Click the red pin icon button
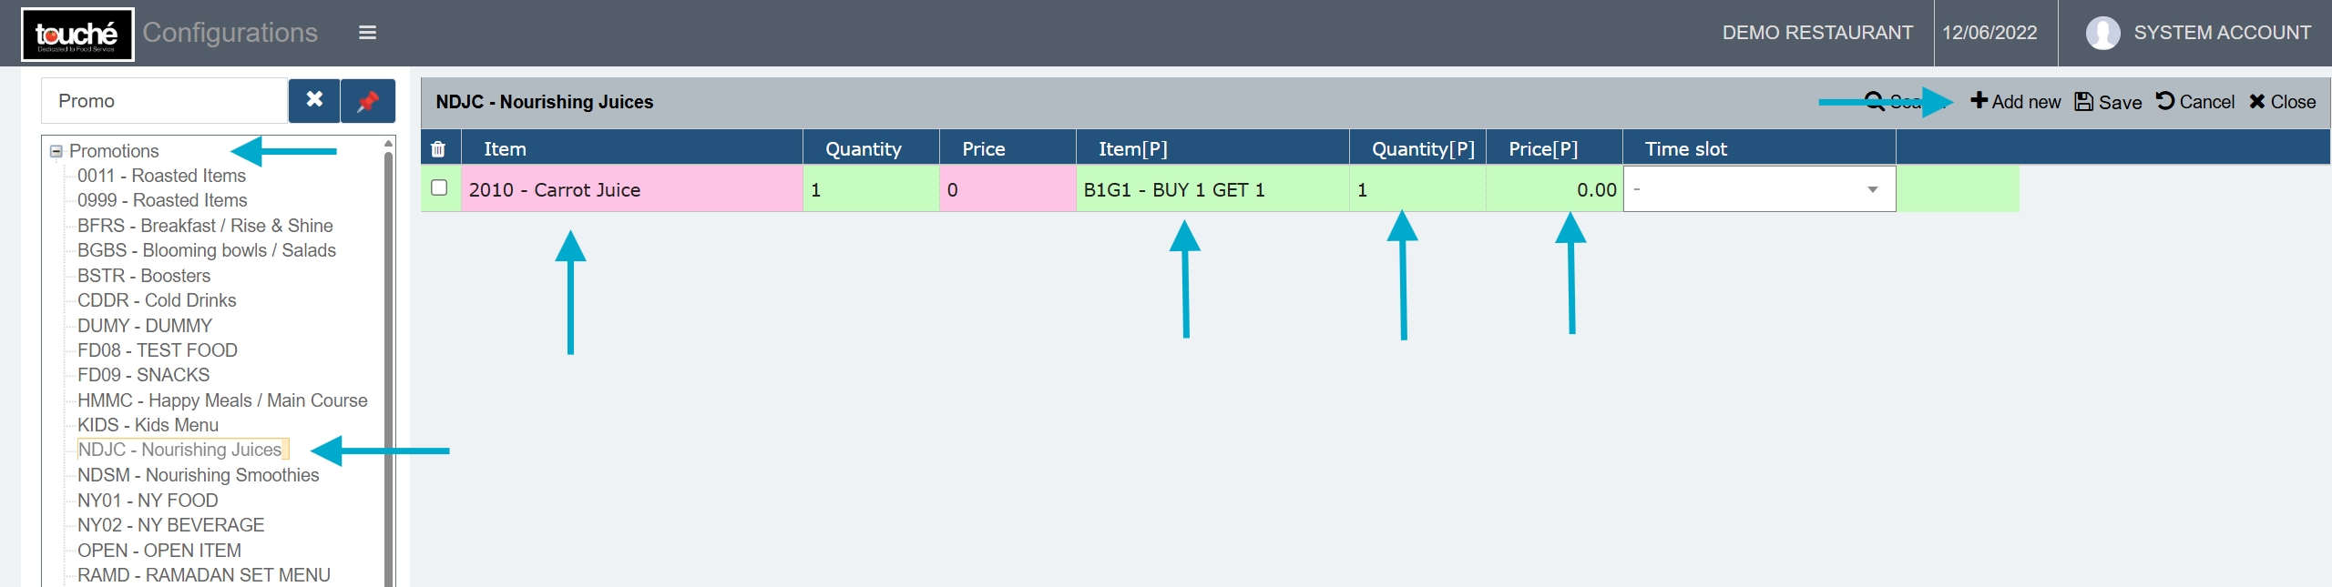2332x587 pixels. point(368,101)
